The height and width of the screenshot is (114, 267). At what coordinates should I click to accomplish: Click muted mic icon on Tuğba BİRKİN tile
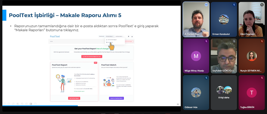coord(262,78)
